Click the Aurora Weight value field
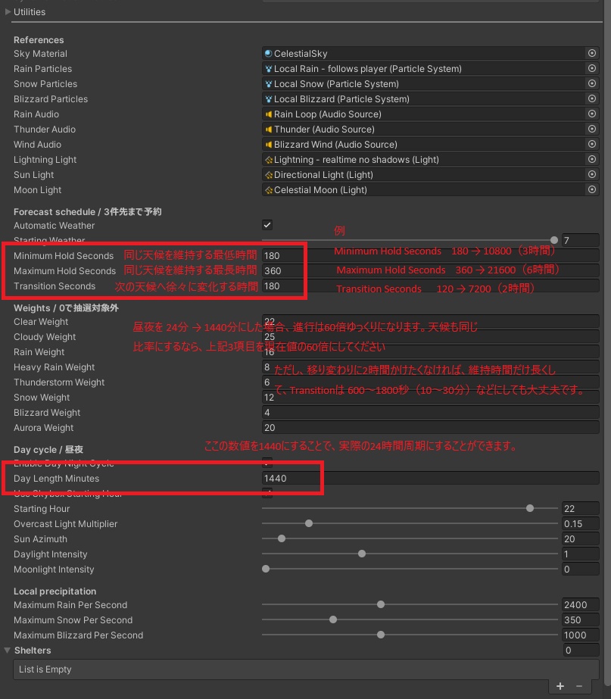611x699 pixels. coord(431,428)
